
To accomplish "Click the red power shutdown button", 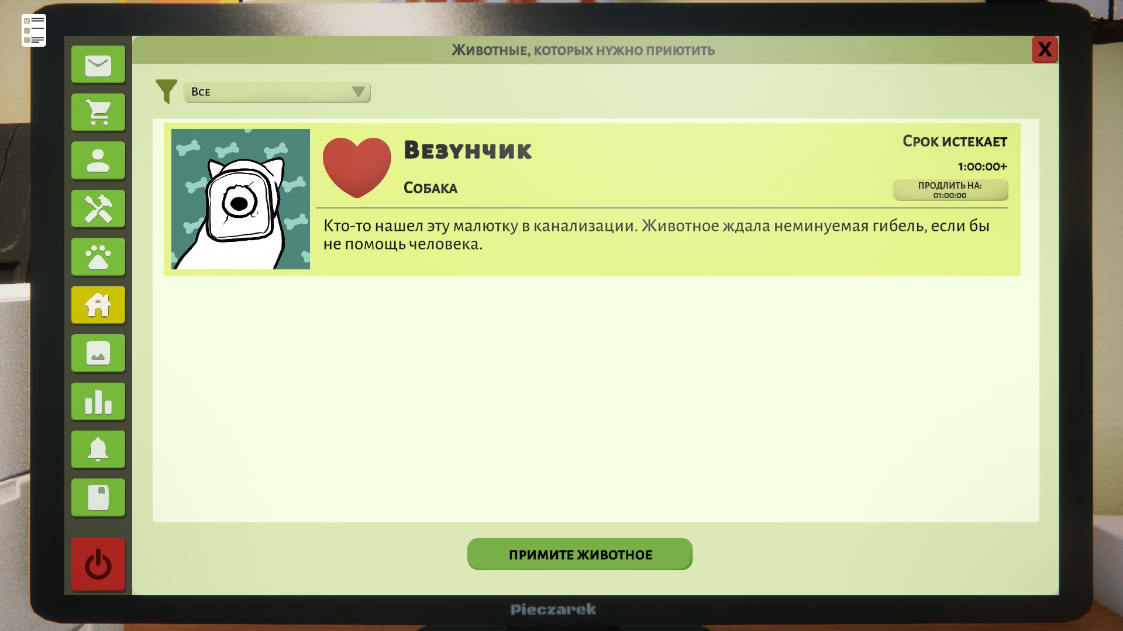I will (x=98, y=564).
